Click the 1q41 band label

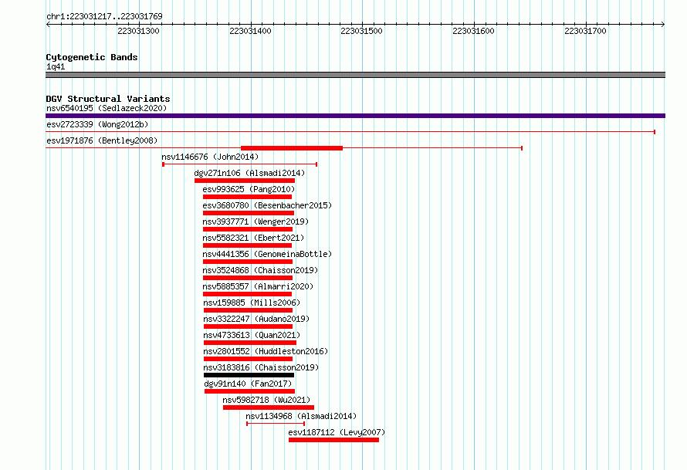(x=56, y=66)
